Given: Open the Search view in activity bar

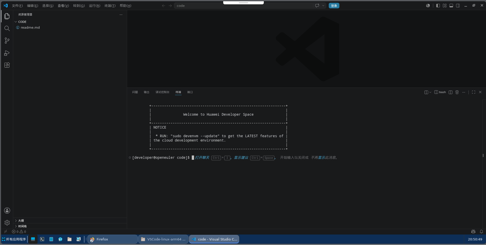Looking at the screenshot, I should pos(7,28).
